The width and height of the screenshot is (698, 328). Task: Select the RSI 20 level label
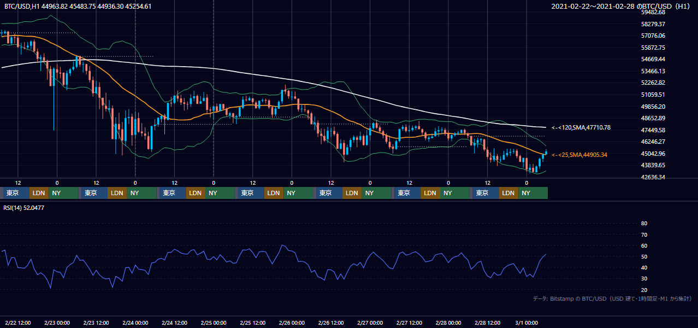[x=644, y=290]
